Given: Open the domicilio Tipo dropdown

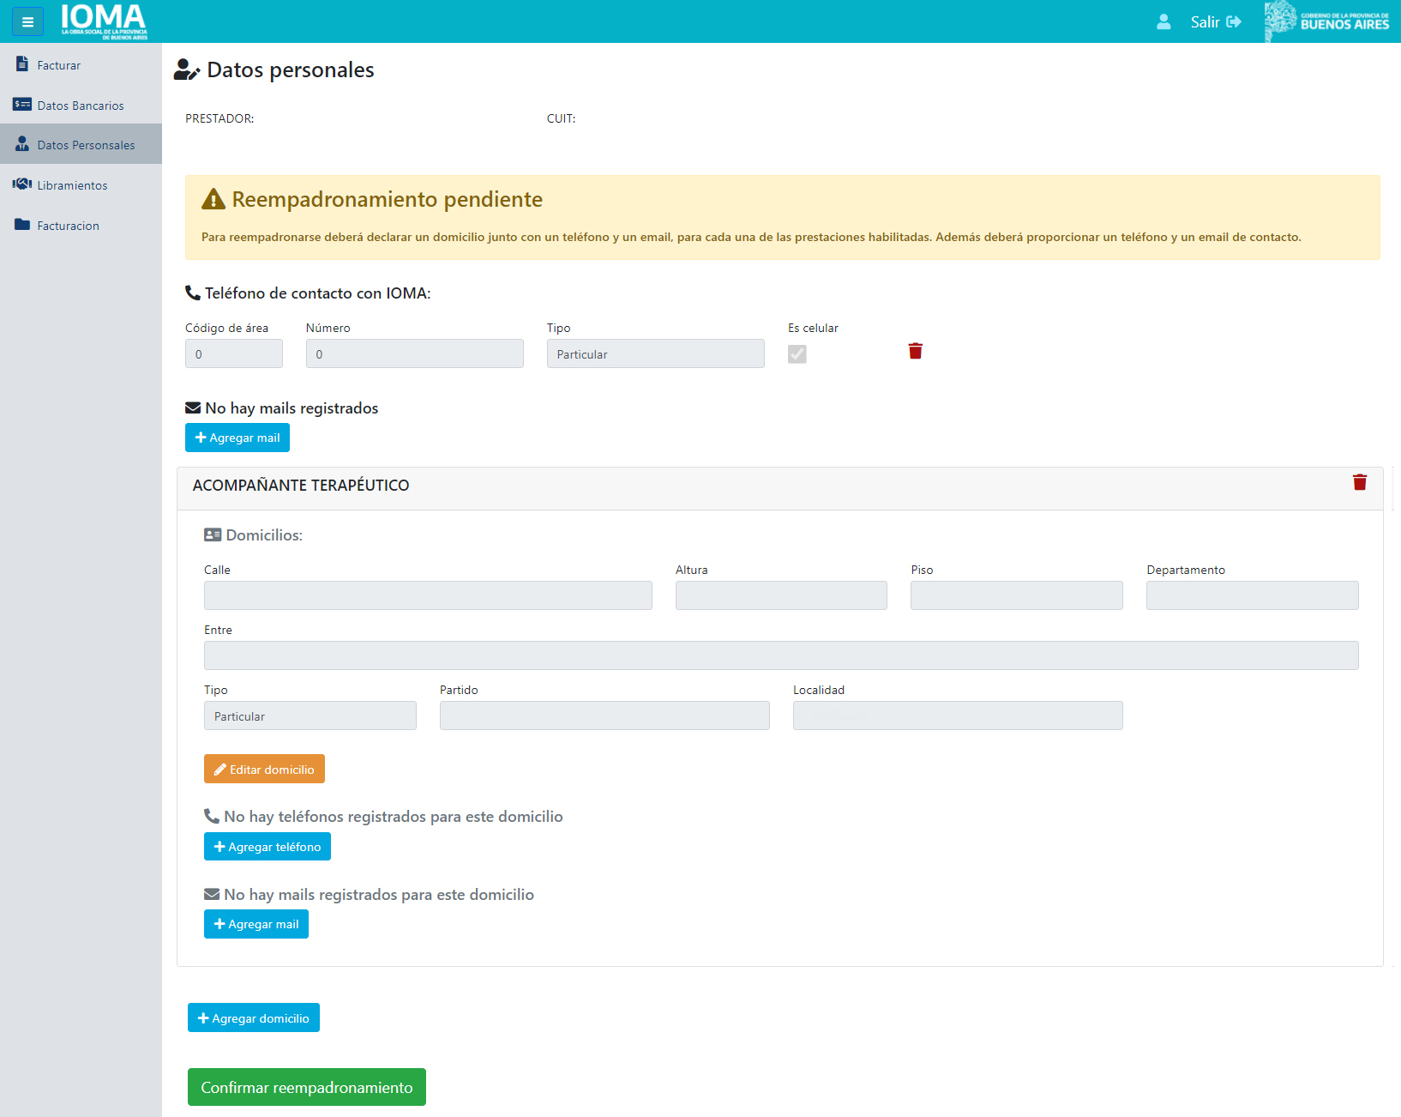Looking at the screenshot, I should click(310, 715).
